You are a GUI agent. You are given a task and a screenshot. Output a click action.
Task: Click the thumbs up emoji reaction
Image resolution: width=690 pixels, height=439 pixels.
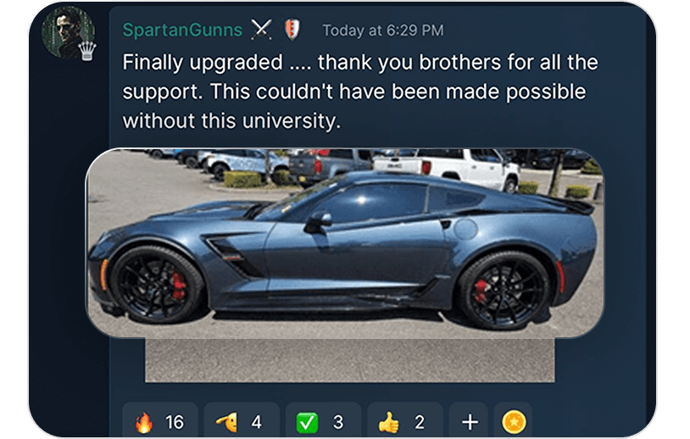click(x=405, y=420)
